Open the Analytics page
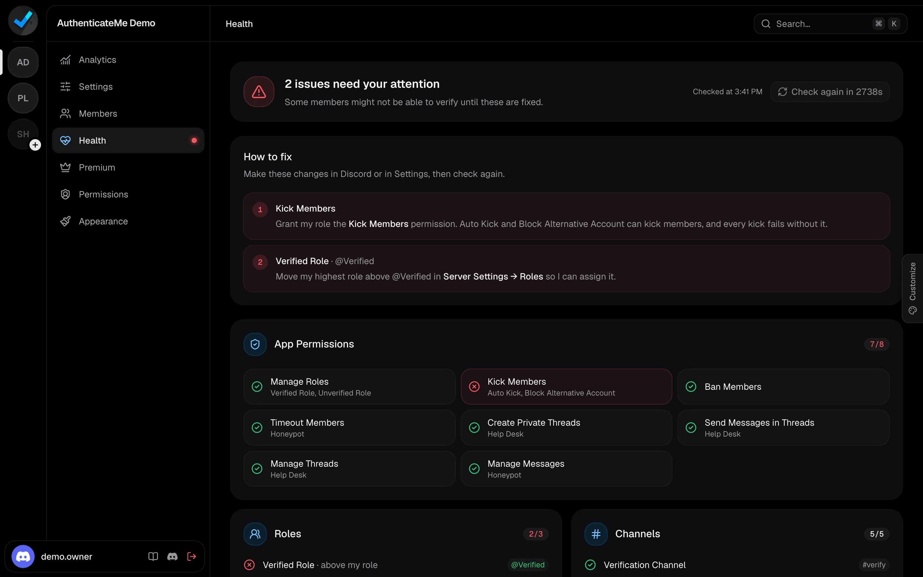Screen dimensions: 923x577 [x=128, y=60]
